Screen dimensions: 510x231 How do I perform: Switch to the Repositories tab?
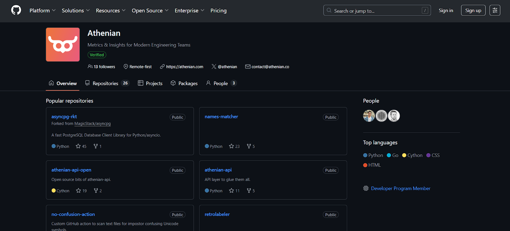tap(107, 83)
